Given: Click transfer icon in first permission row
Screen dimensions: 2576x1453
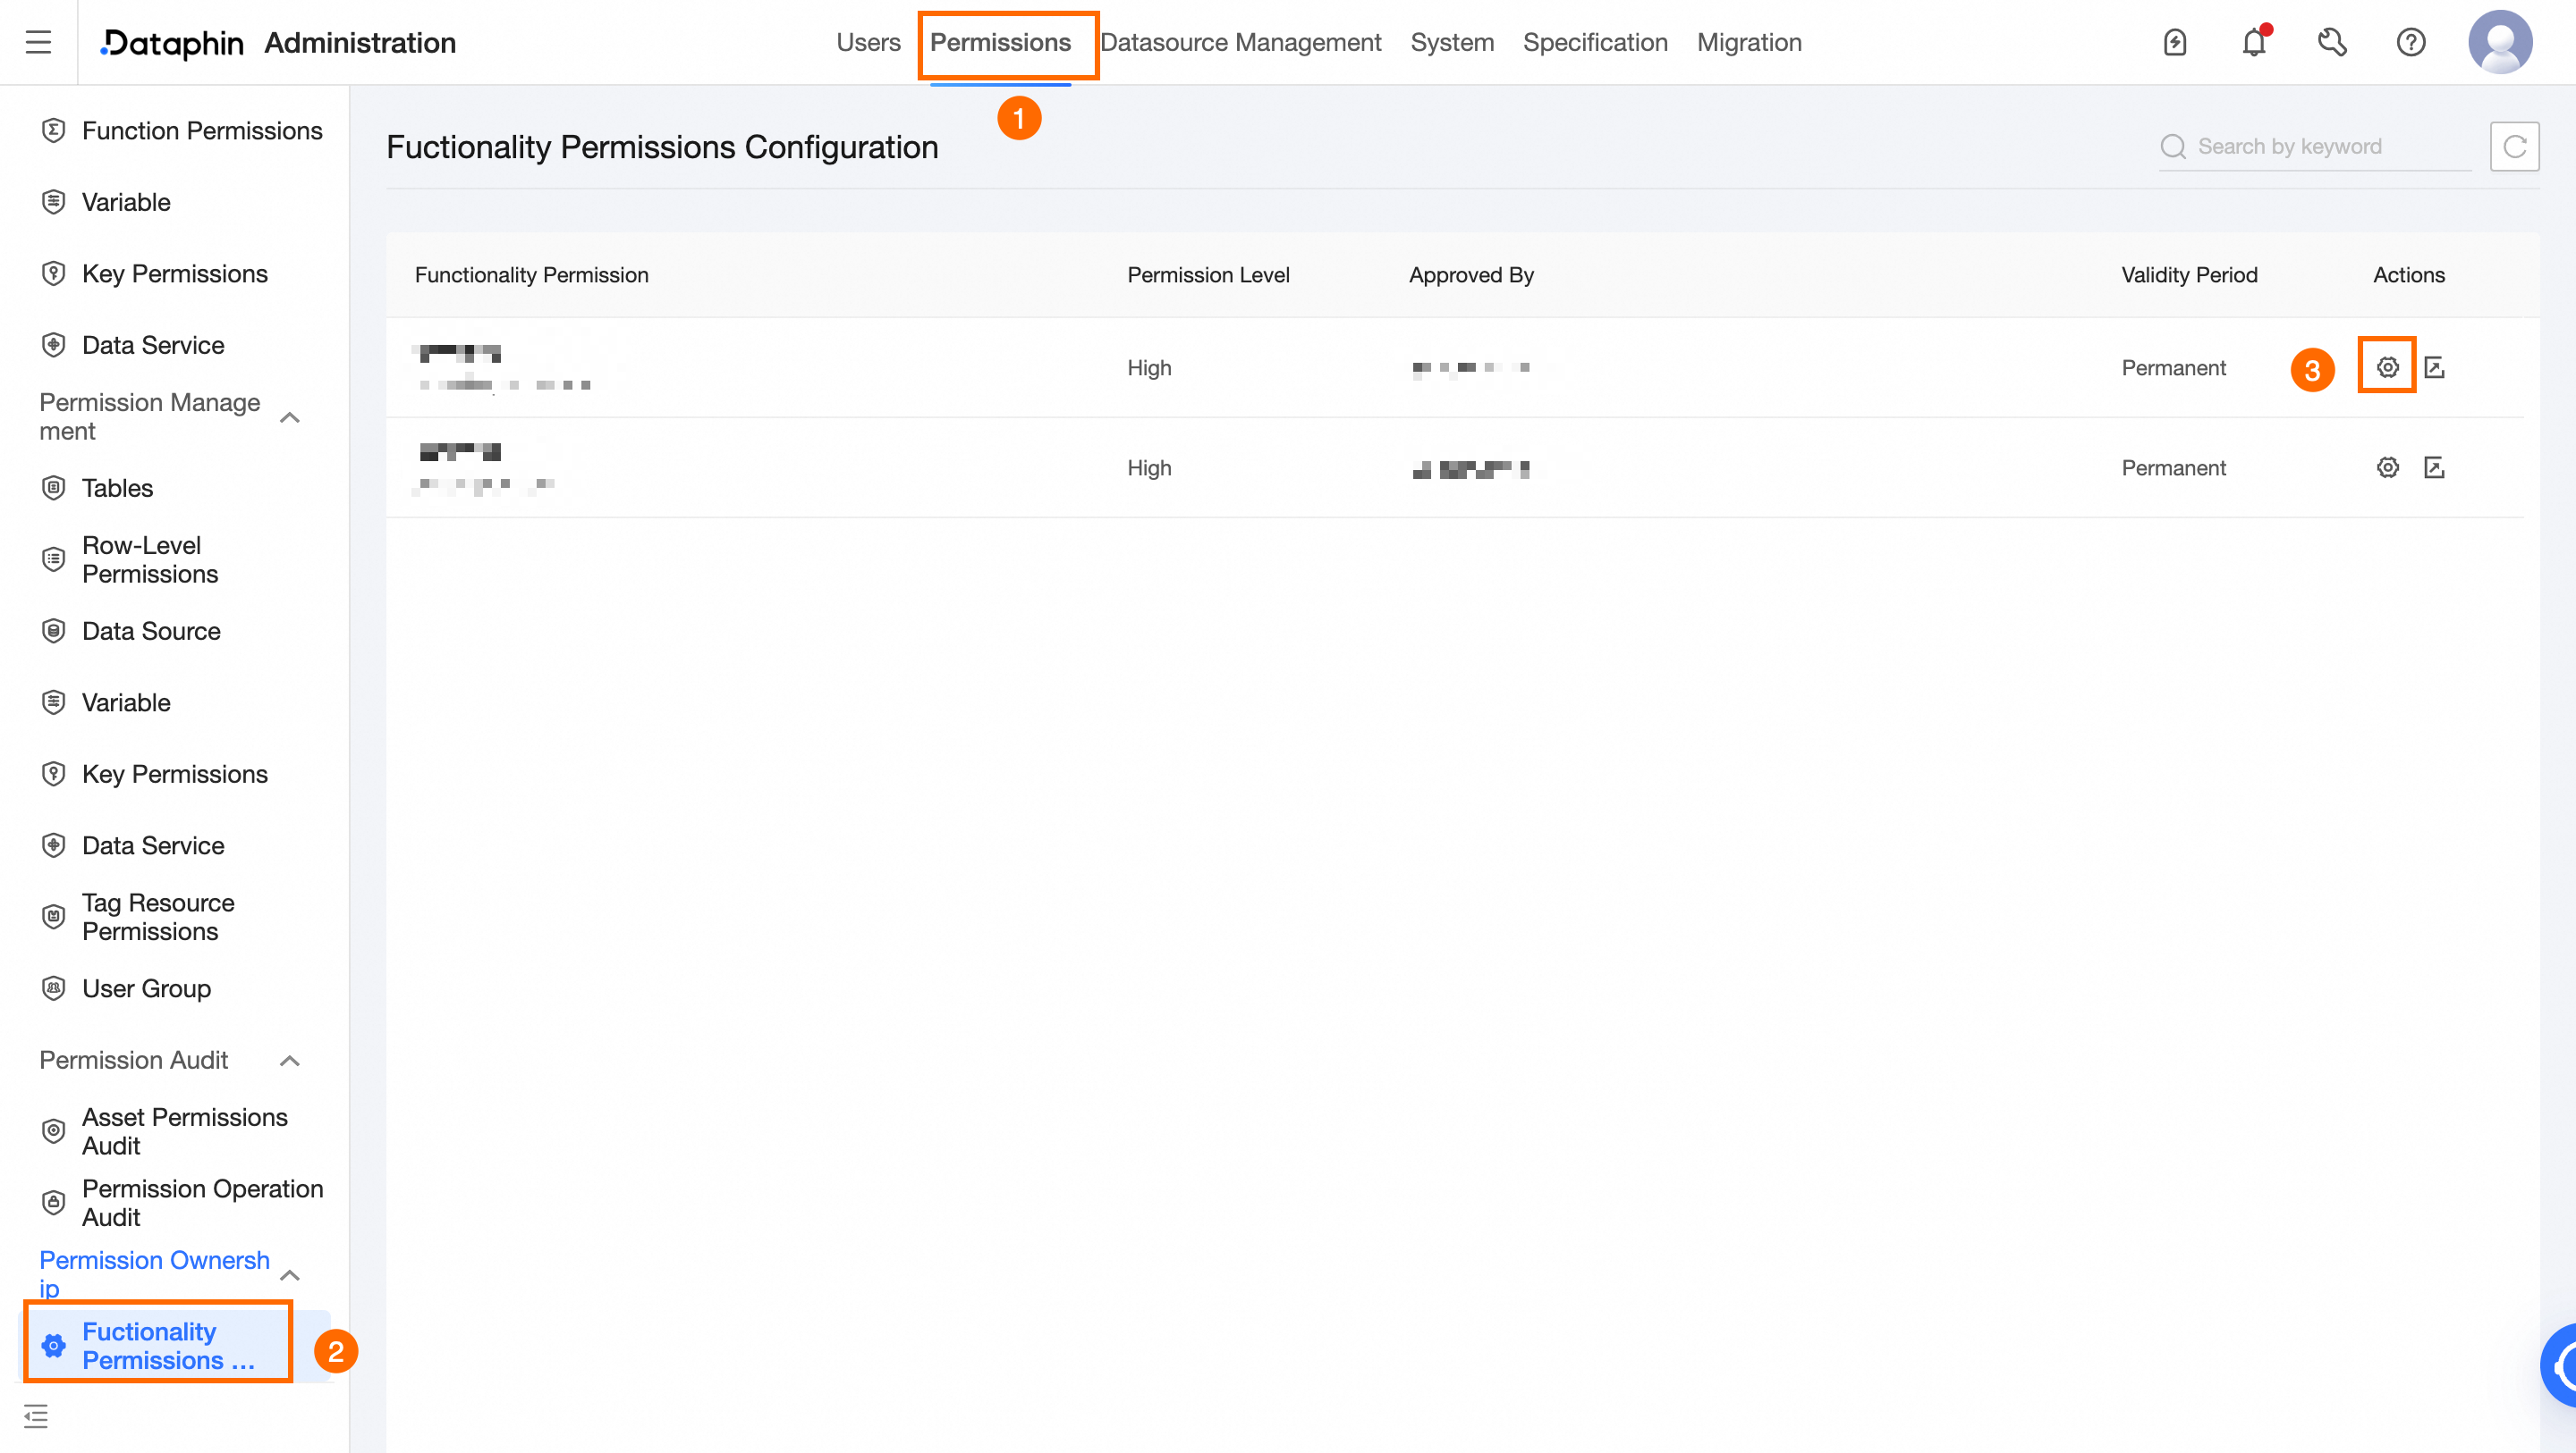Looking at the screenshot, I should (x=2434, y=368).
